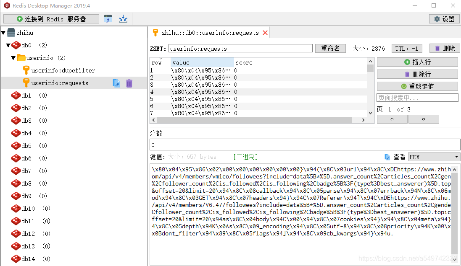Select userinfo:requests key in tree
The image size is (461, 266).
point(60,83)
